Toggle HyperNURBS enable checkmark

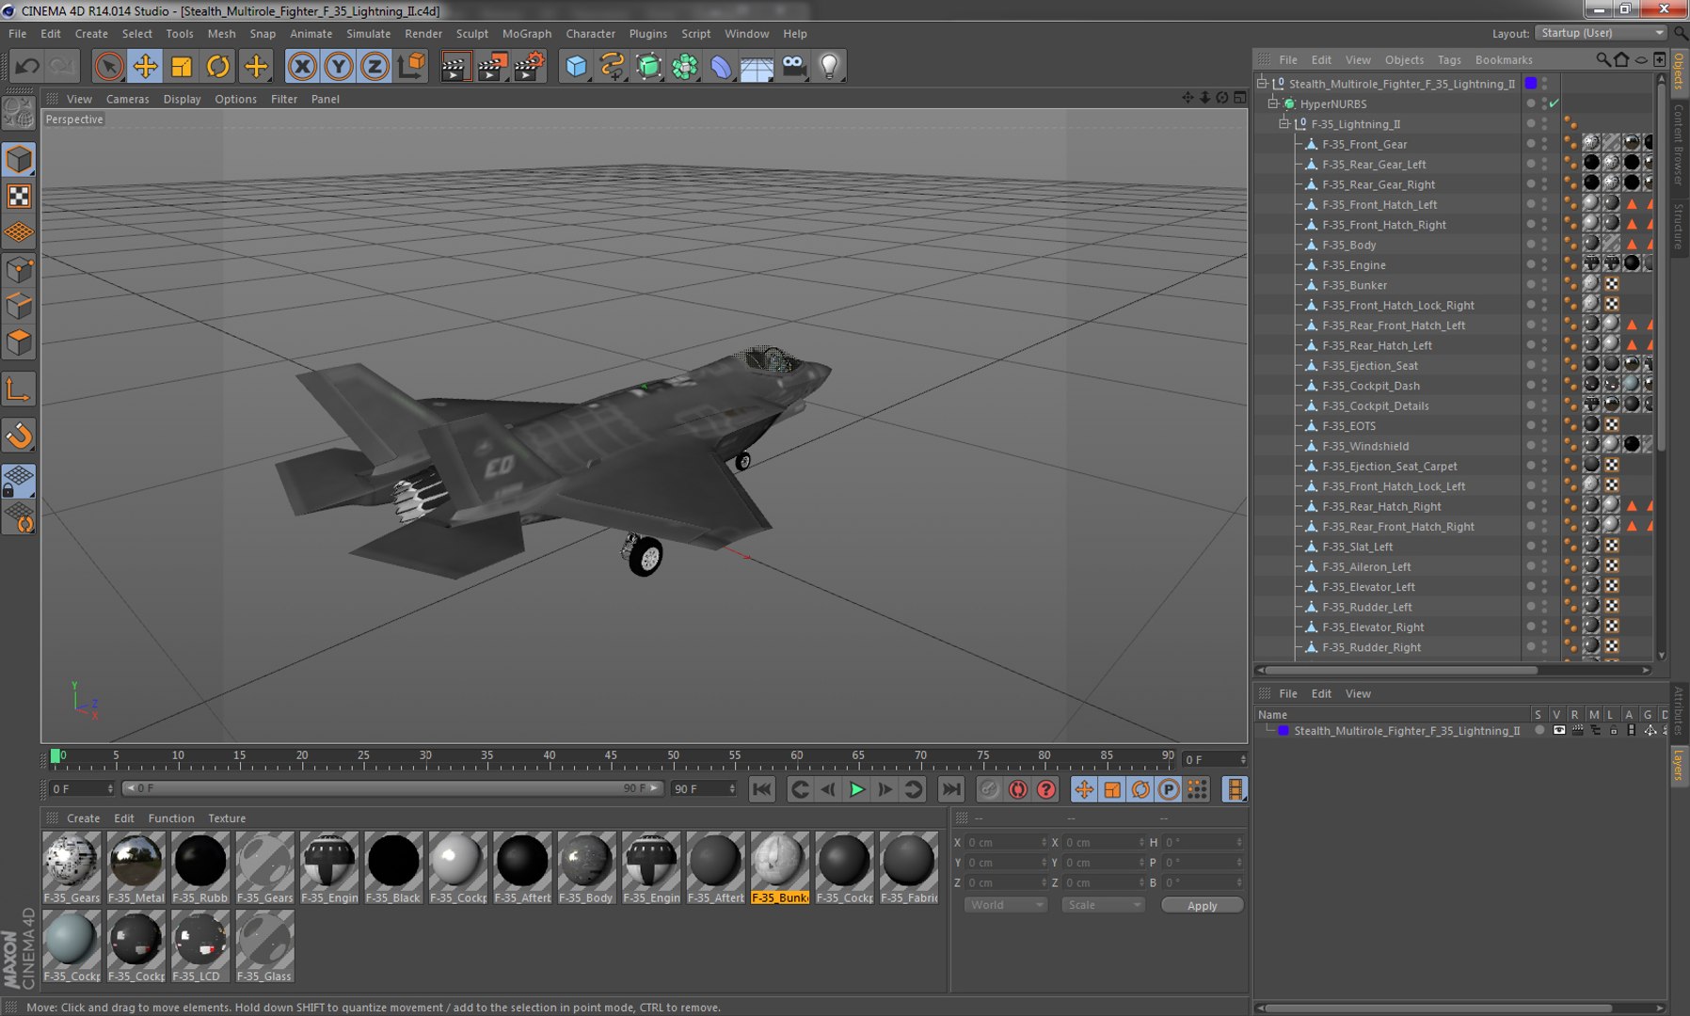(1554, 103)
